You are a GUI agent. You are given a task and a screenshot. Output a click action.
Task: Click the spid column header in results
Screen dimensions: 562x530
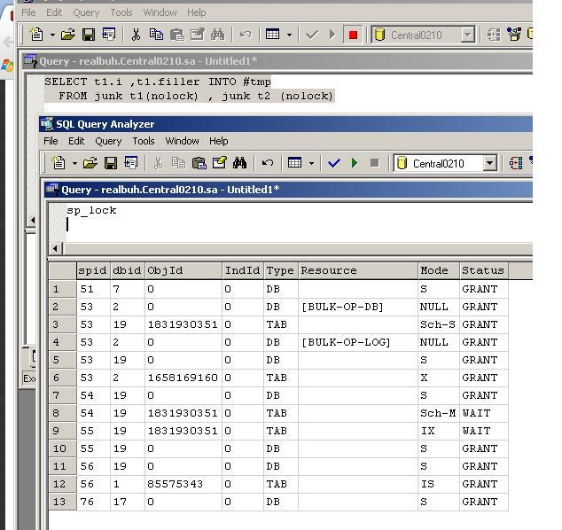pos(92,270)
